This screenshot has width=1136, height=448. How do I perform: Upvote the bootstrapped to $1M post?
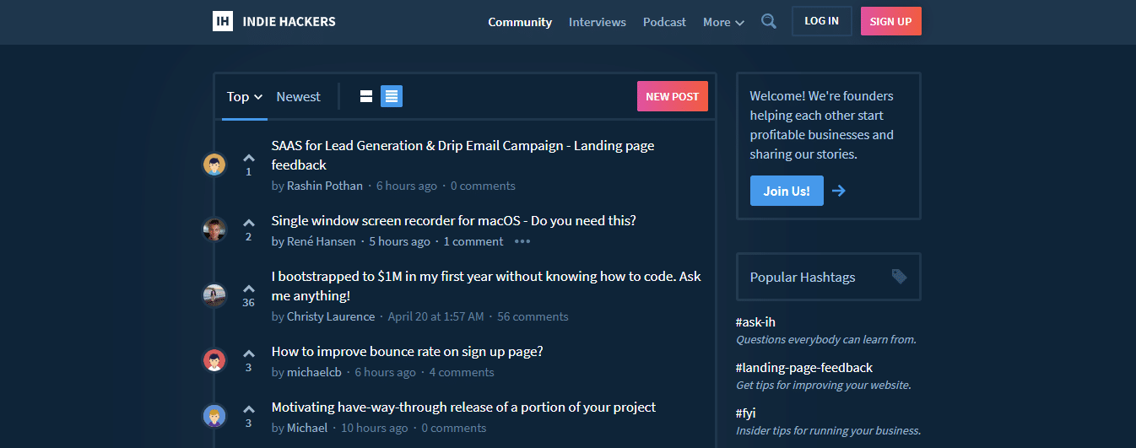tap(248, 289)
